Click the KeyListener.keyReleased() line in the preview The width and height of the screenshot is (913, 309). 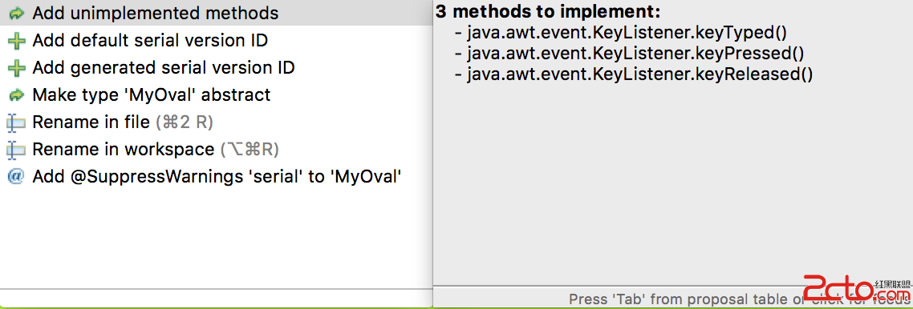(x=634, y=75)
